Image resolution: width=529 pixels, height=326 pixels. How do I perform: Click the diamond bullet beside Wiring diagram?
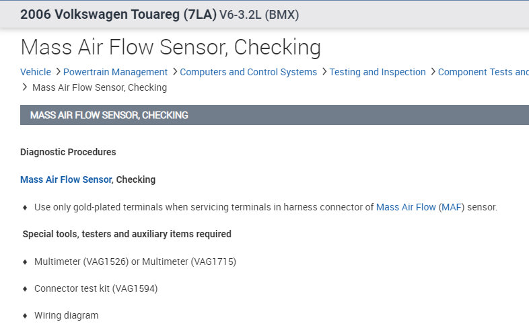(x=26, y=316)
